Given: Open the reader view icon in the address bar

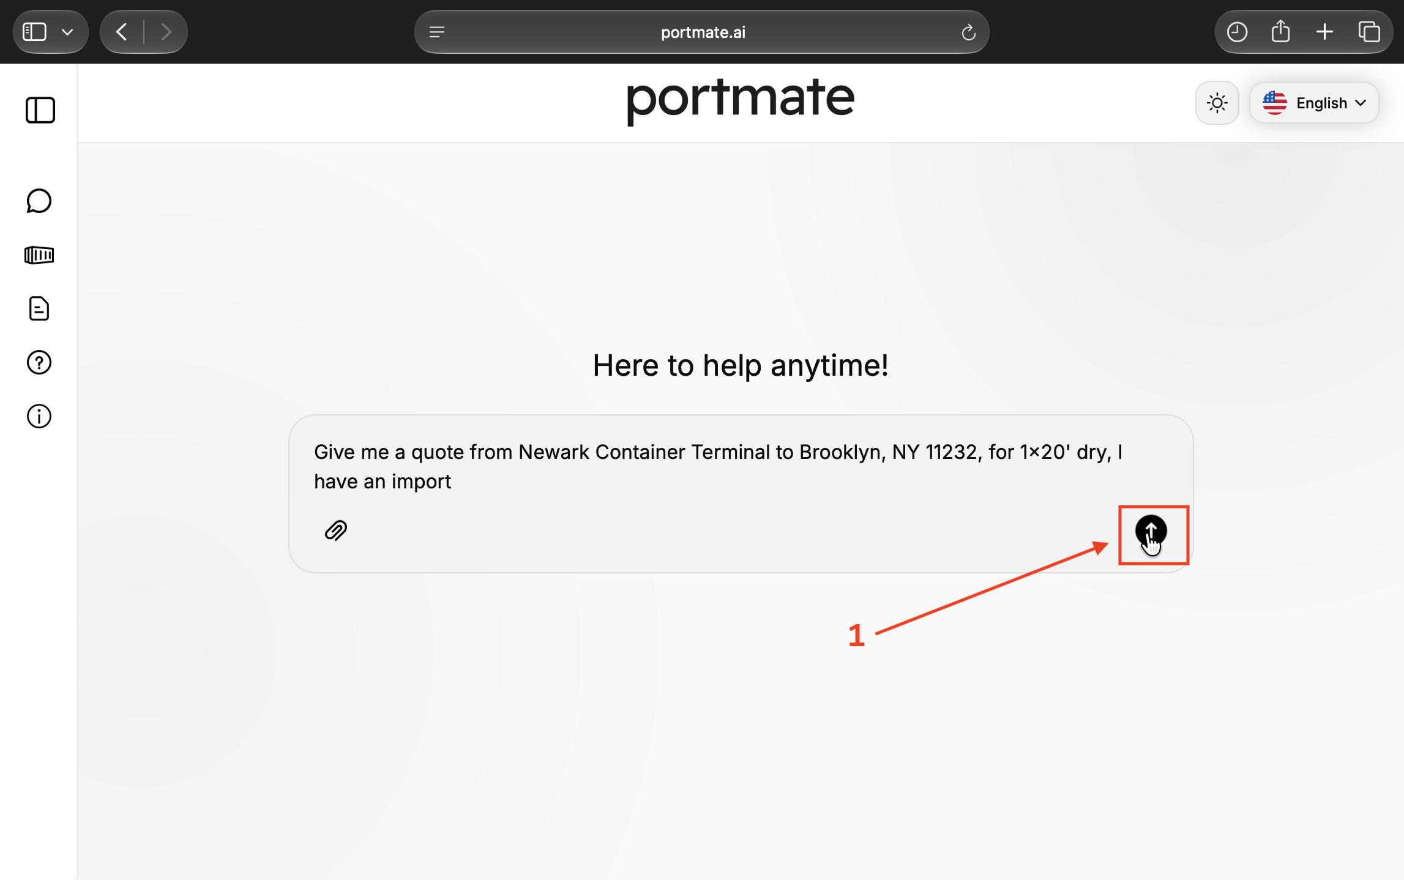Looking at the screenshot, I should pos(437,32).
